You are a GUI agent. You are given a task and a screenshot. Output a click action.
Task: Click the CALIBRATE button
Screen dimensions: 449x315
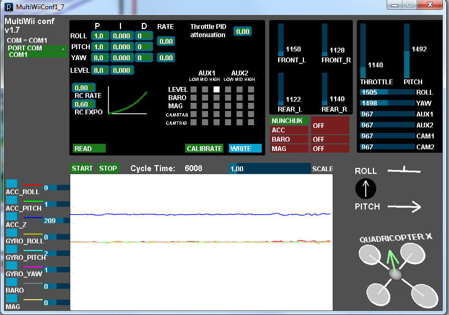204,149
